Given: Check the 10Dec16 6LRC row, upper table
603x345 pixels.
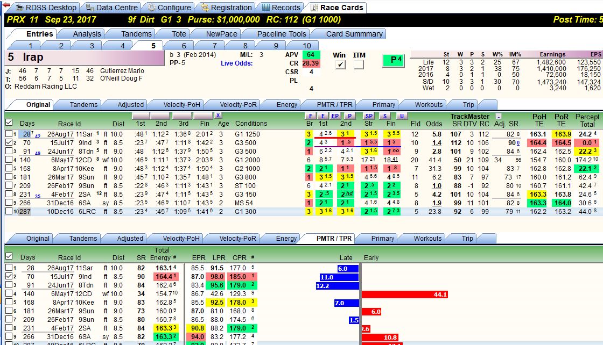Looking at the screenshot, I should coord(9,211).
